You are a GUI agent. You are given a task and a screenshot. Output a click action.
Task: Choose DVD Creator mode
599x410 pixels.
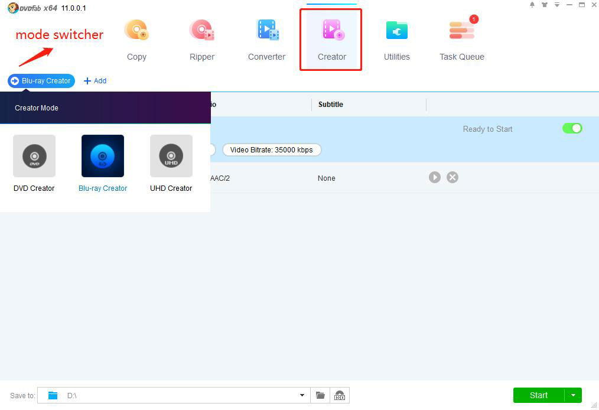coord(34,164)
